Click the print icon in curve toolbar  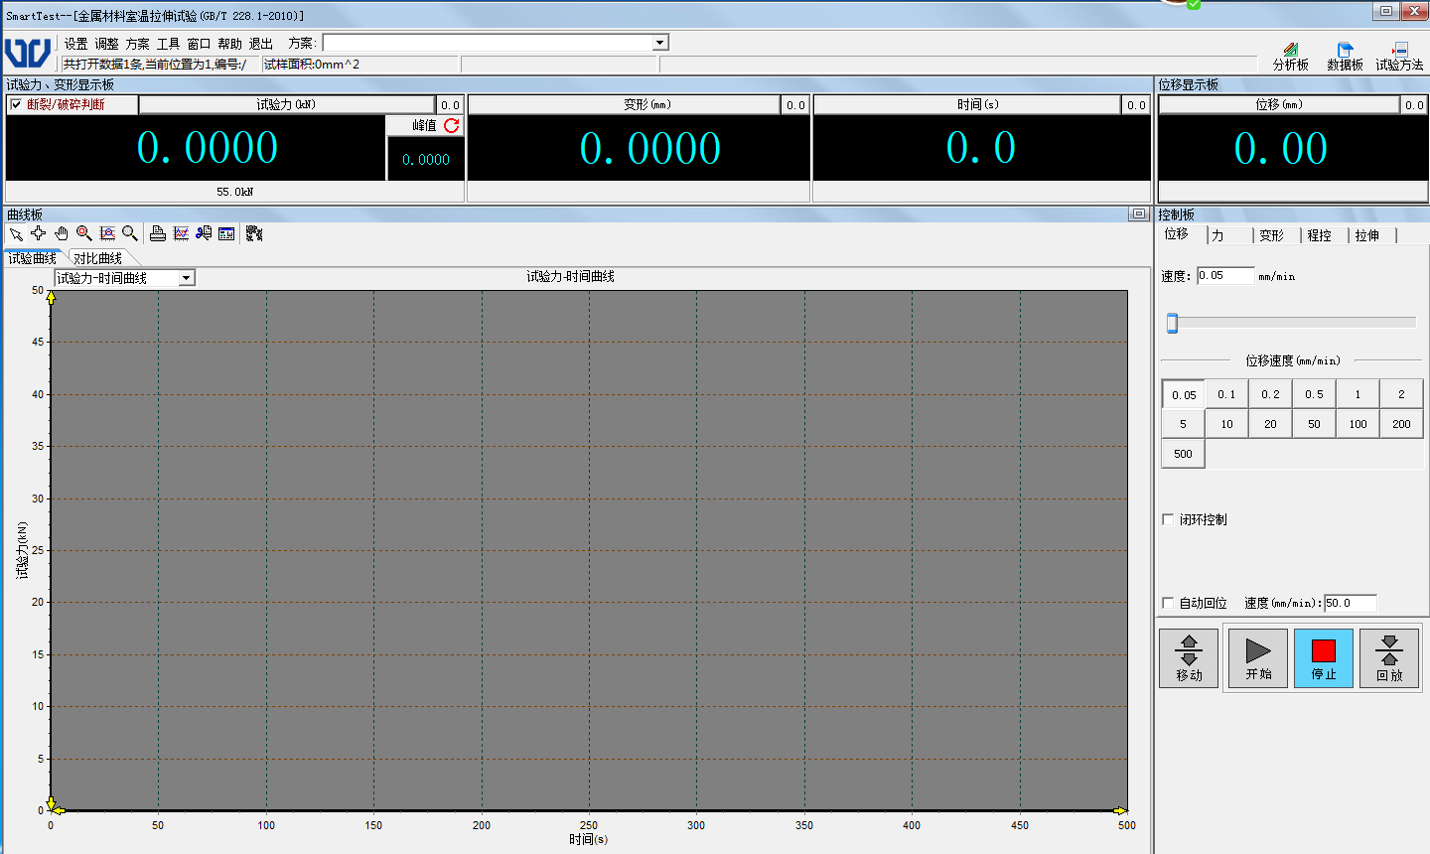[157, 233]
